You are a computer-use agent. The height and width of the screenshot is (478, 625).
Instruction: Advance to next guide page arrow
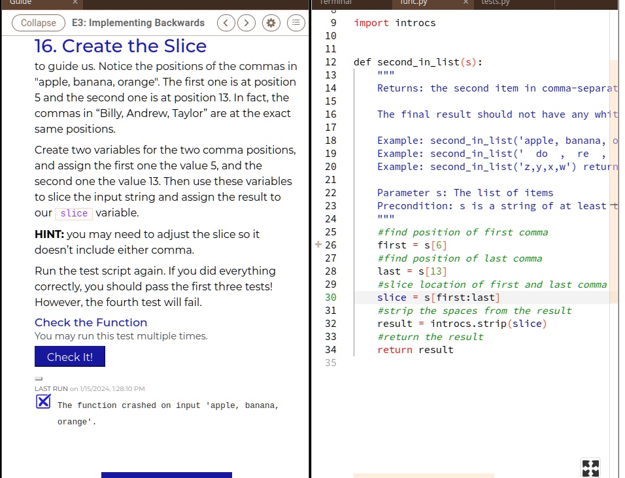click(246, 22)
